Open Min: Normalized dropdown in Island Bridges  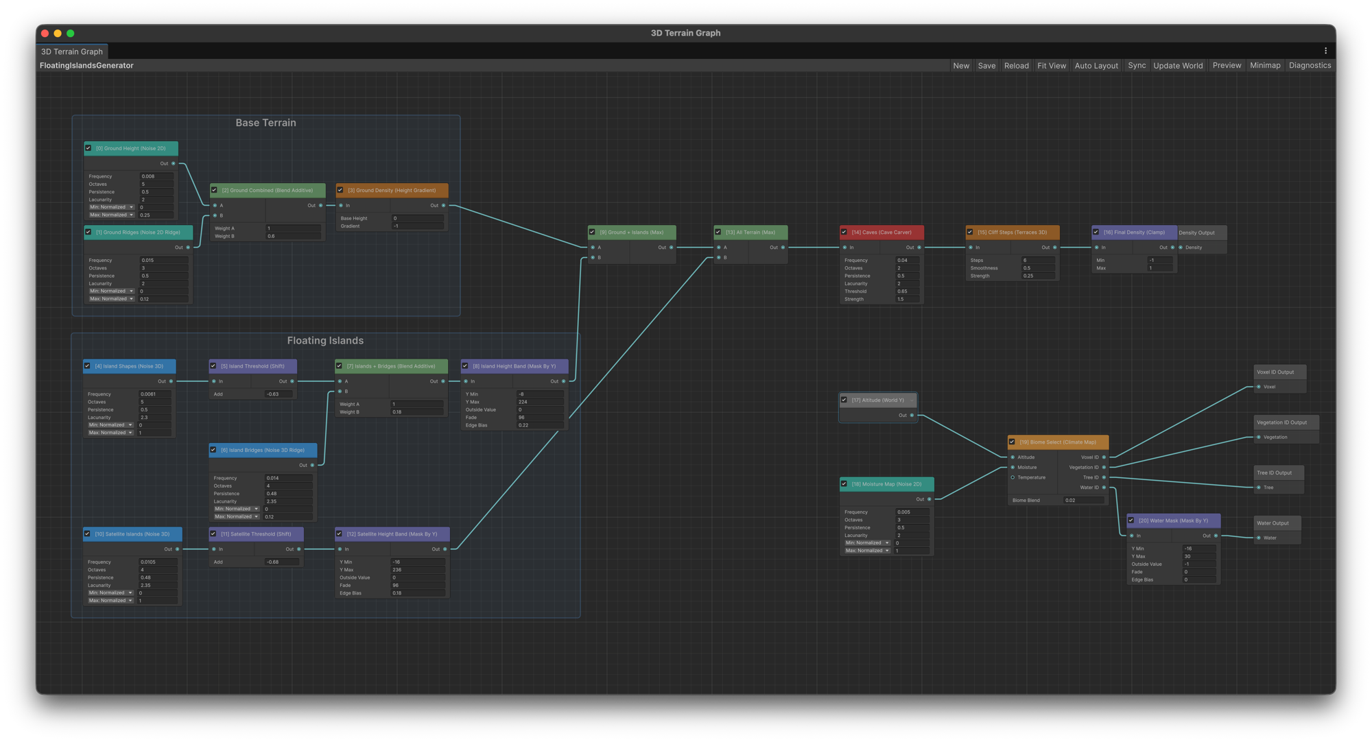[236, 509]
